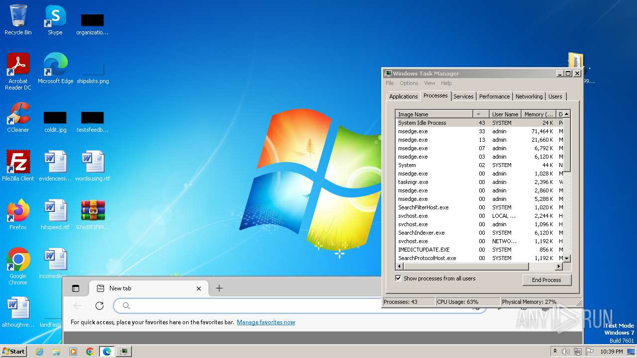Click the scroll down arrow in process list

click(567, 259)
